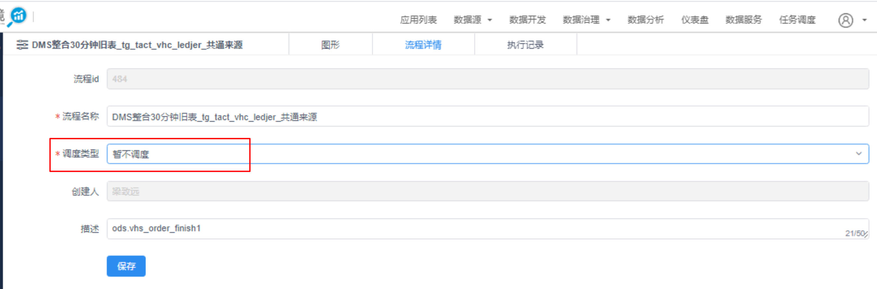Screen dimensions: 877x289
Task: Expand the 数据治理 menu arrow
Action: pos(608,20)
